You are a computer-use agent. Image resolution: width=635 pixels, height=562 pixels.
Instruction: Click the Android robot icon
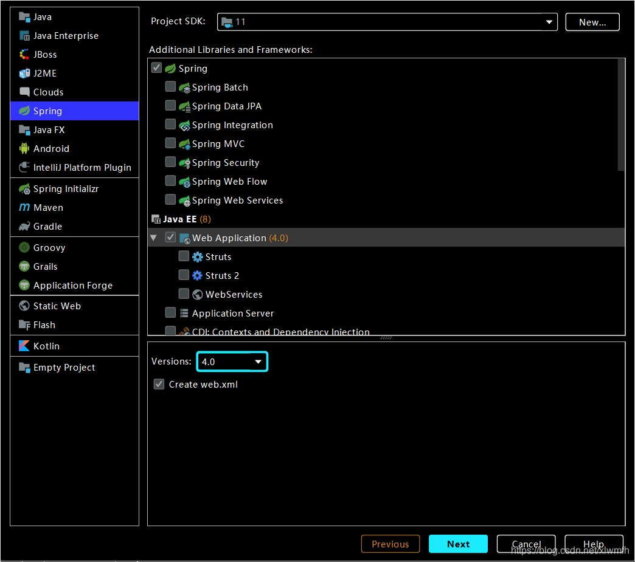(24, 148)
